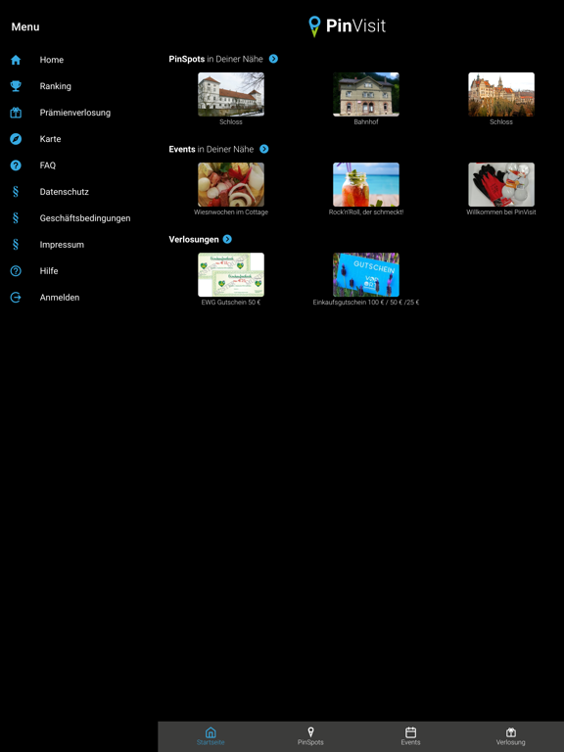Click the Anmelden login arrow icon
This screenshot has height=752, width=564.
(x=16, y=298)
